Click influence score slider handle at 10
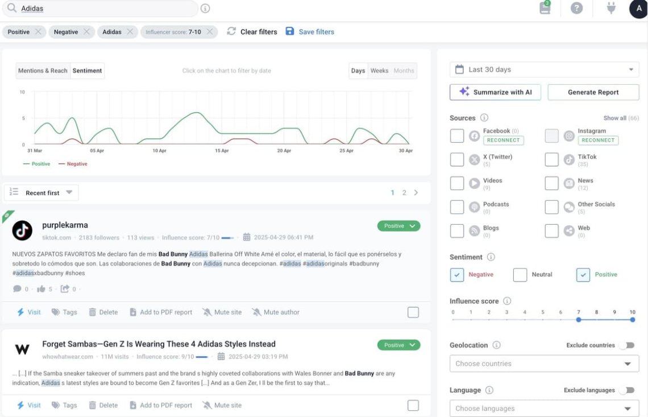The height and width of the screenshot is (417, 648). (633, 320)
